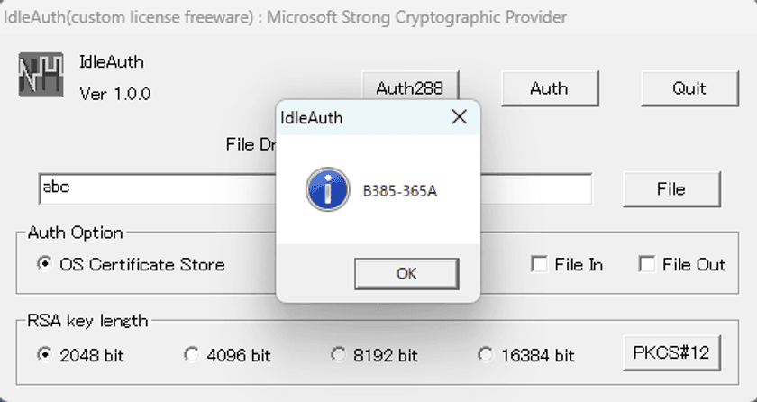This screenshot has width=757, height=402.
Task: Choose the 4096 bit RSA key length
Action: 227,355
